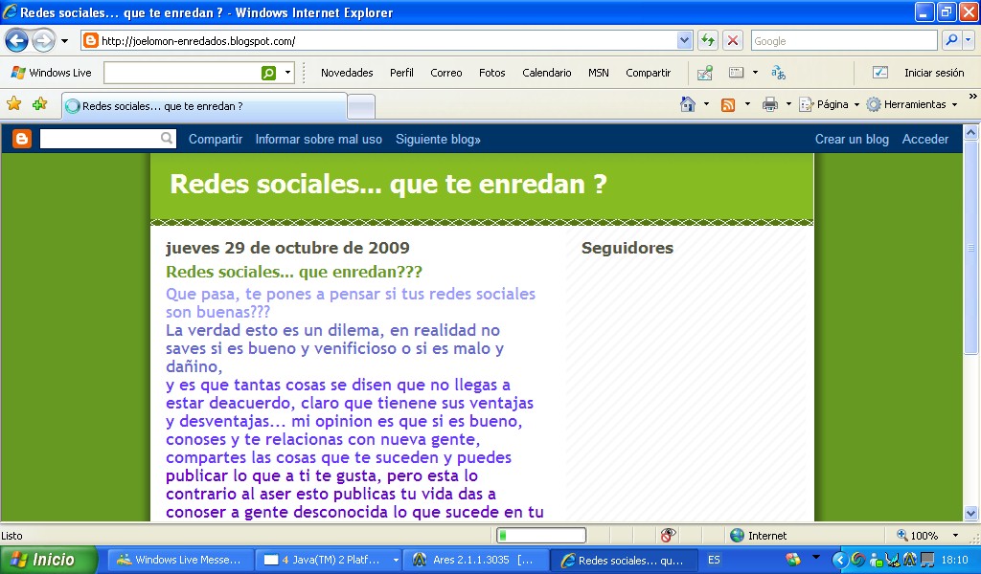Viewport: 981px width, 574px height.
Task: Click the browser Back arrow button
Action: coord(16,41)
